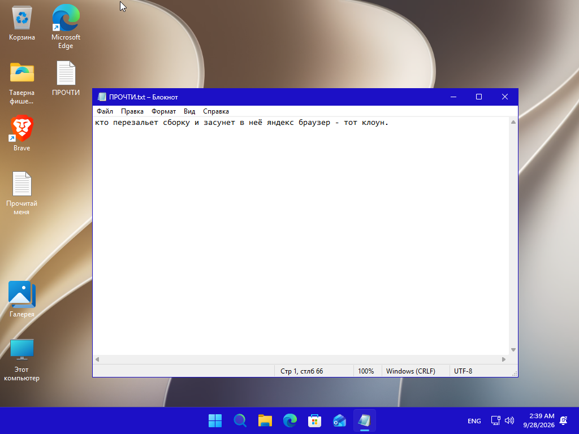Click the word "клоун." in the text

375,123
